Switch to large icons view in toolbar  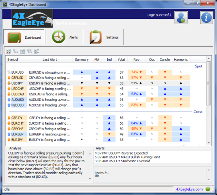pyautogui.click(x=8, y=51)
